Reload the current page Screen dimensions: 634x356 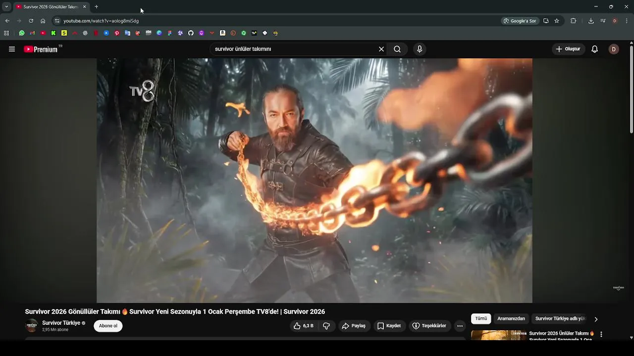click(31, 21)
